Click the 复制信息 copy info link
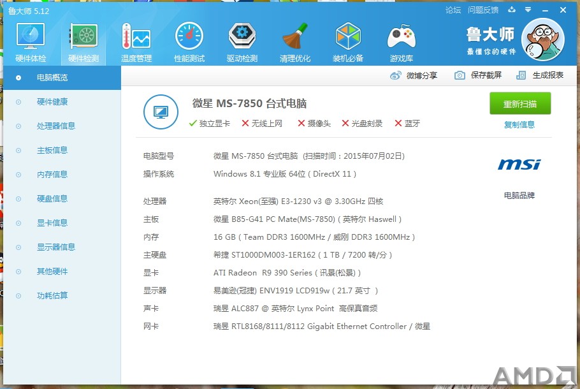The width and height of the screenshot is (580, 389). tap(519, 125)
